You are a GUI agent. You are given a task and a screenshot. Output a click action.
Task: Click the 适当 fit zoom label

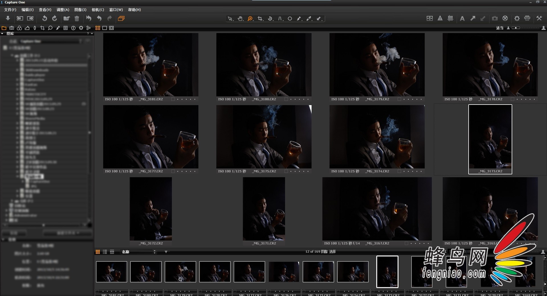pos(500,28)
